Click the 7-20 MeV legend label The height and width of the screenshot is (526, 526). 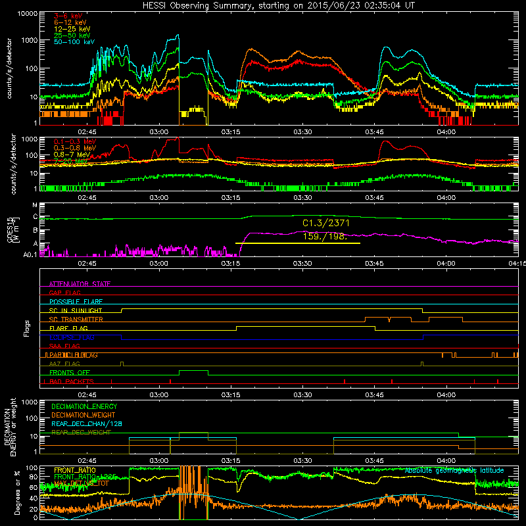coord(71,161)
